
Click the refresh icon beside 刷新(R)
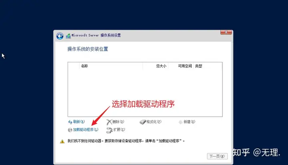(70, 122)
